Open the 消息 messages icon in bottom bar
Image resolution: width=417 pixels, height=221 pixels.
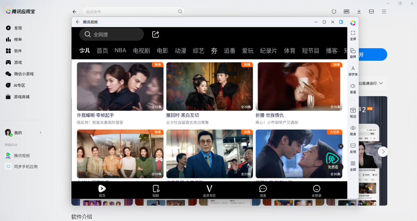tap(263, 189)
